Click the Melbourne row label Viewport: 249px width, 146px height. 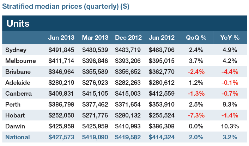pos(21,61)
